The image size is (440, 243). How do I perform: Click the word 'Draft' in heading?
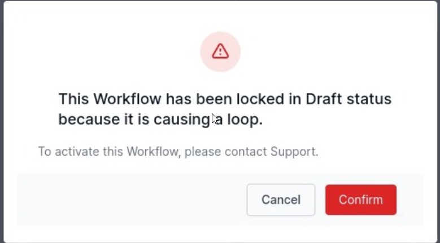pos(324,99)
